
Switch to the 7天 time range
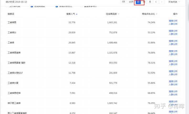coord(123,2)
